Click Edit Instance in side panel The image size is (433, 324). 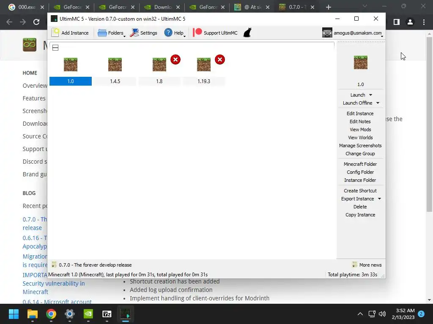click(x=360, y=113)
